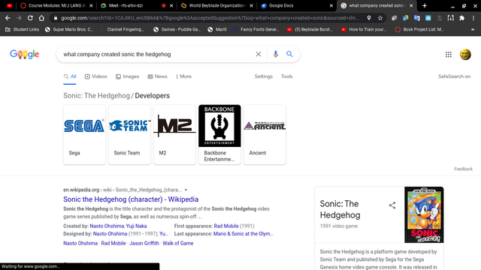Open the Mario & Sonic at the Olympics link
The width and height of the screenshot is (481, 270).
click(x=243, y=233)
